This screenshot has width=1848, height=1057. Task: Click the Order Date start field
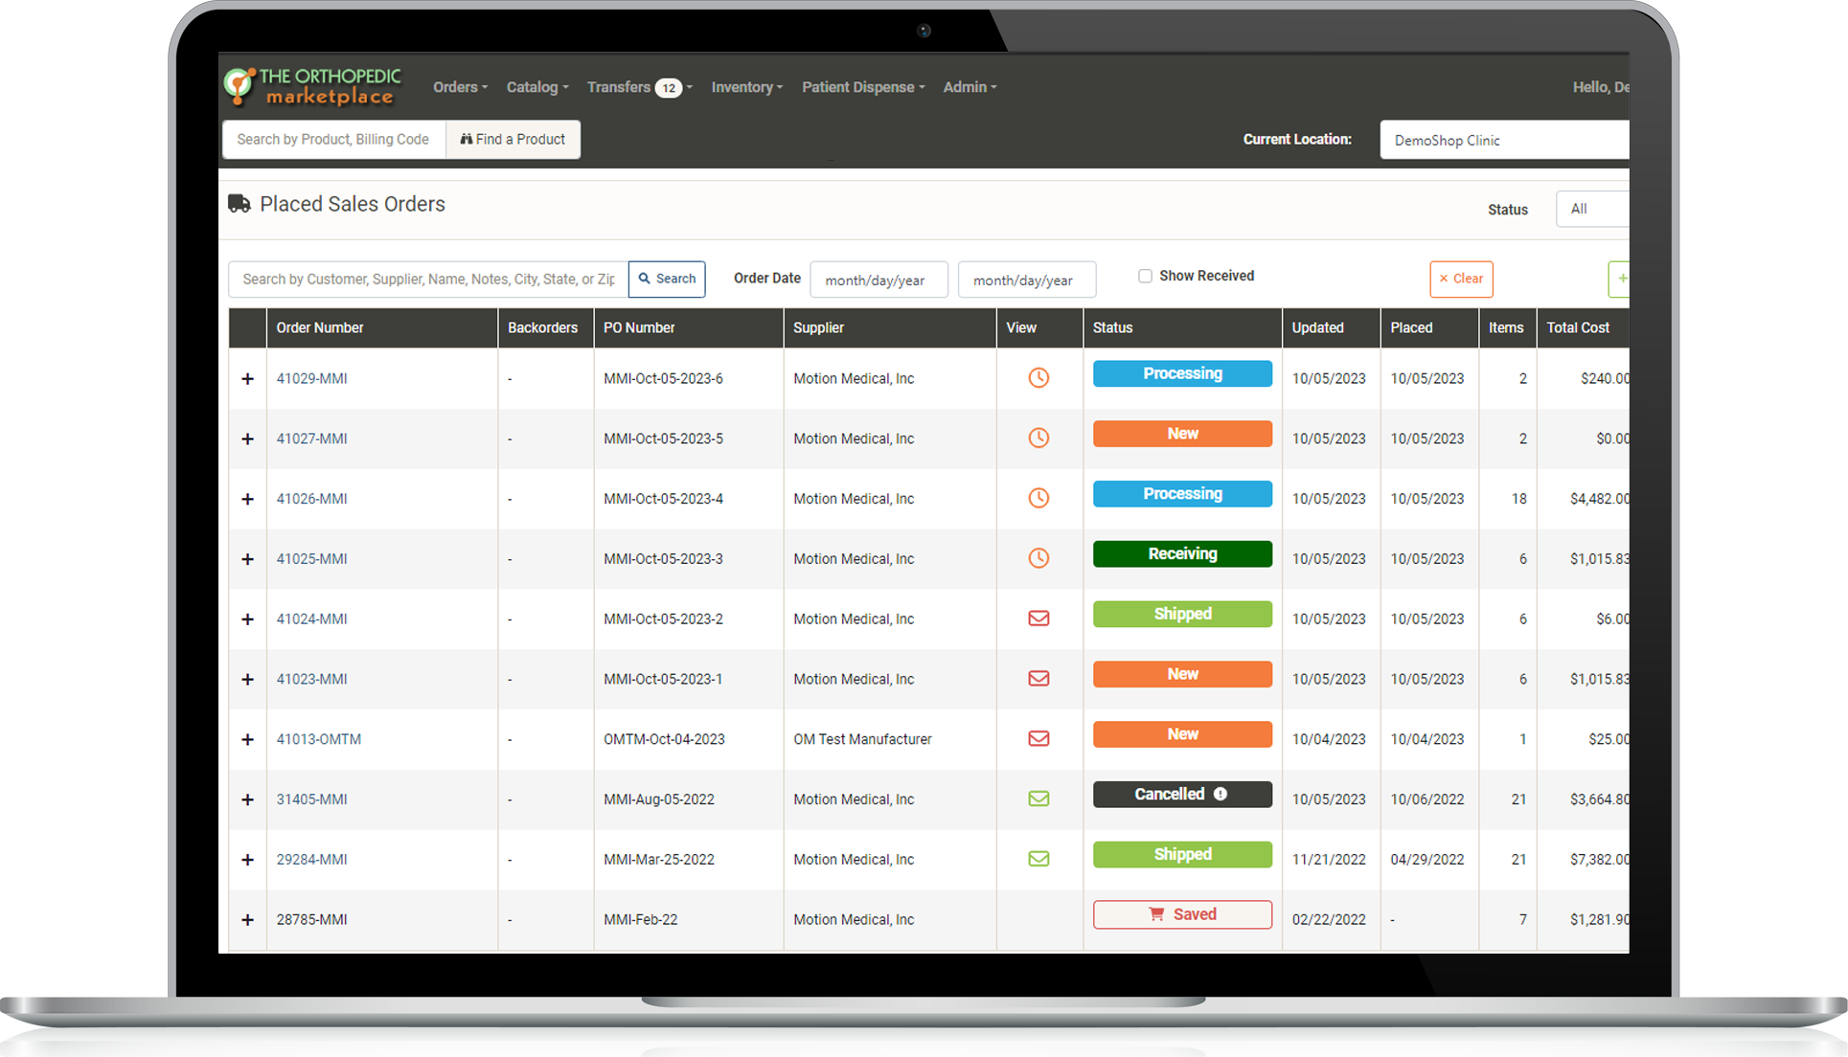[878, 280]
